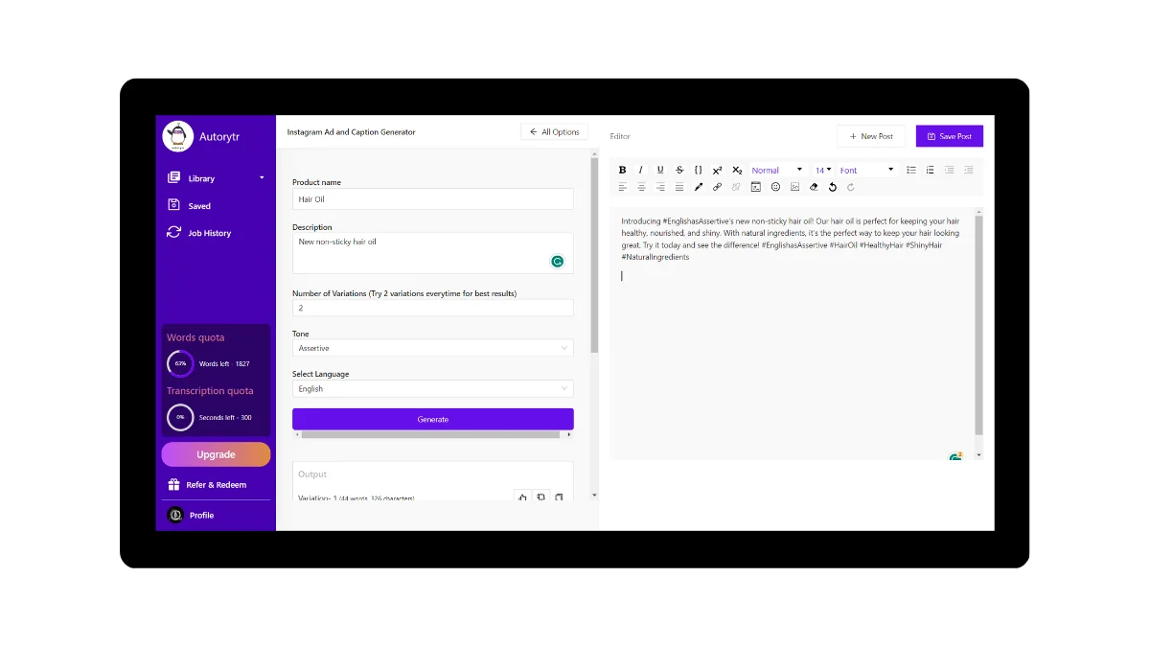
Task: Open the Profile page
Action: [x=191, y=515]
